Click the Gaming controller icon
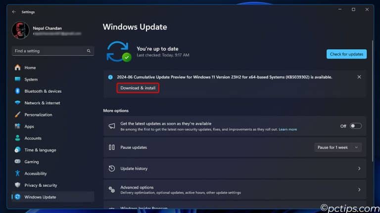The width and height of the screenshot is (380, 213). coord(18,162)
